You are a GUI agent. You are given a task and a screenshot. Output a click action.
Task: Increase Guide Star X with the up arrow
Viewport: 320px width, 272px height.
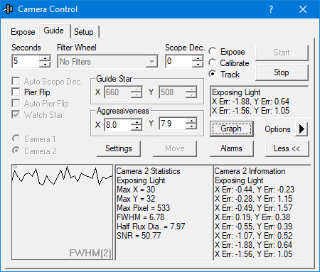click(x=137, y=89)
